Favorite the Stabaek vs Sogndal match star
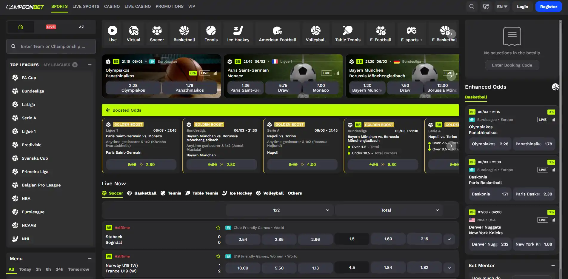Screen dimensions: 568x279 tap(218, 228)
